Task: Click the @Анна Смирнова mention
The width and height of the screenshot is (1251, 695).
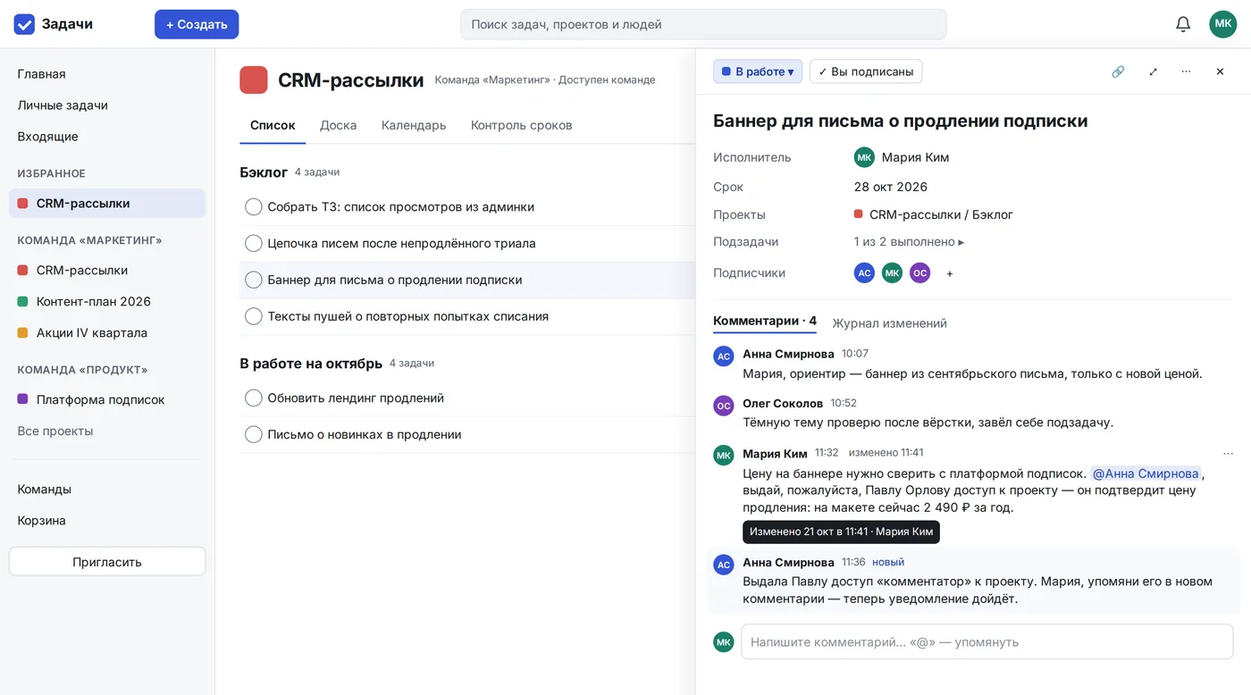Action: pos(1146,473)
